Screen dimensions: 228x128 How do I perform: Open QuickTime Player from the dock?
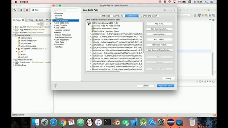179,122
